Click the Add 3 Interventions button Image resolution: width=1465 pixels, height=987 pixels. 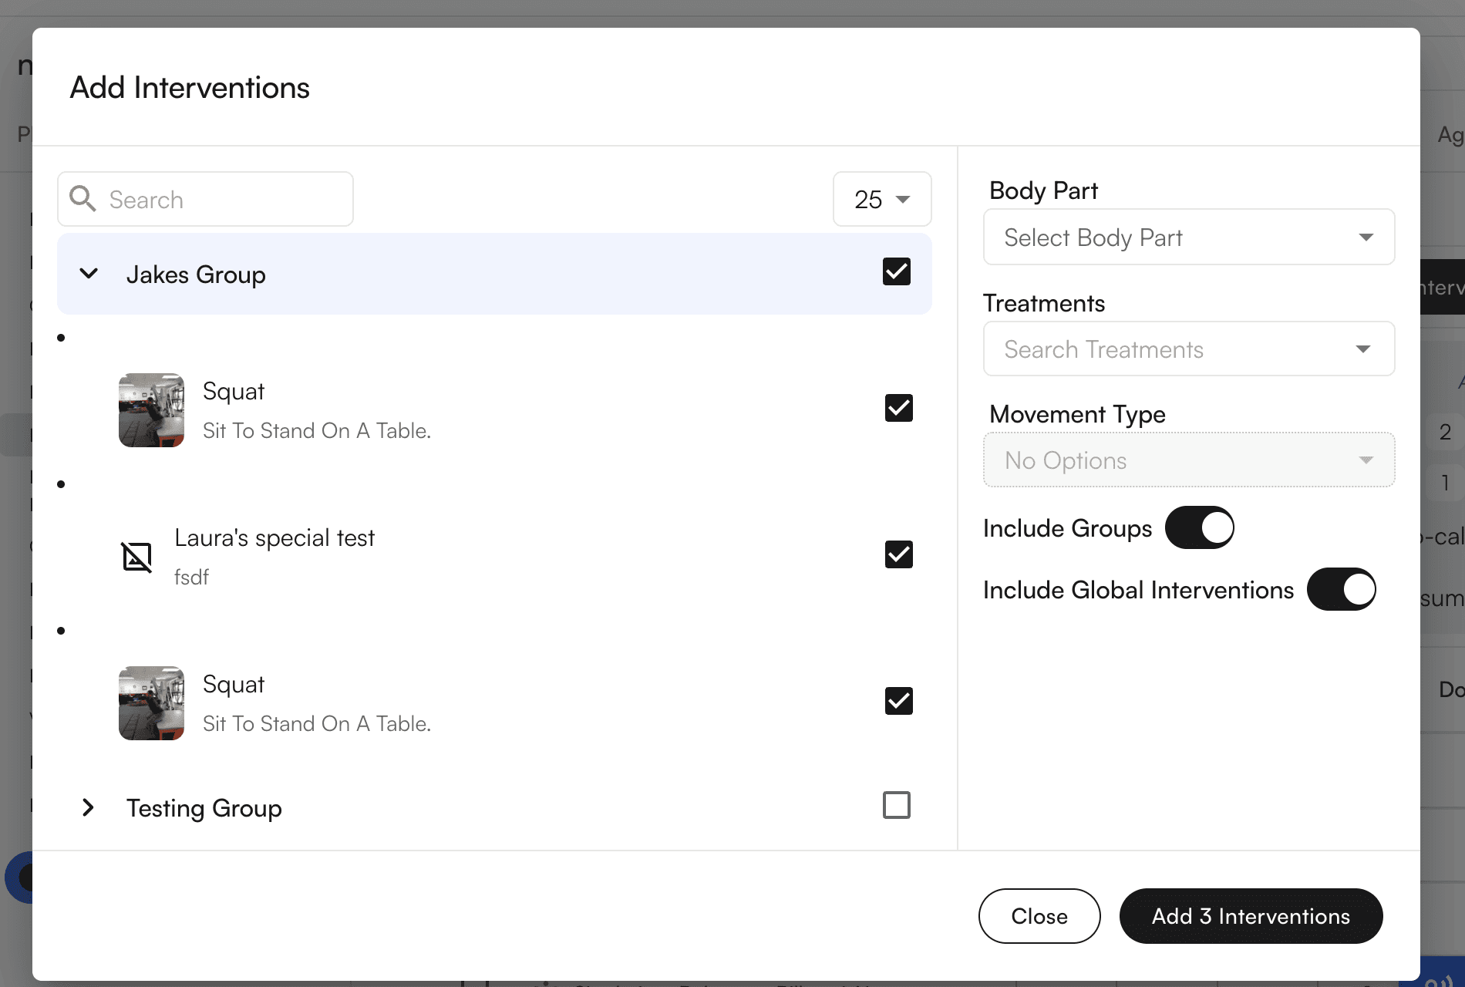click(1251, 916)
